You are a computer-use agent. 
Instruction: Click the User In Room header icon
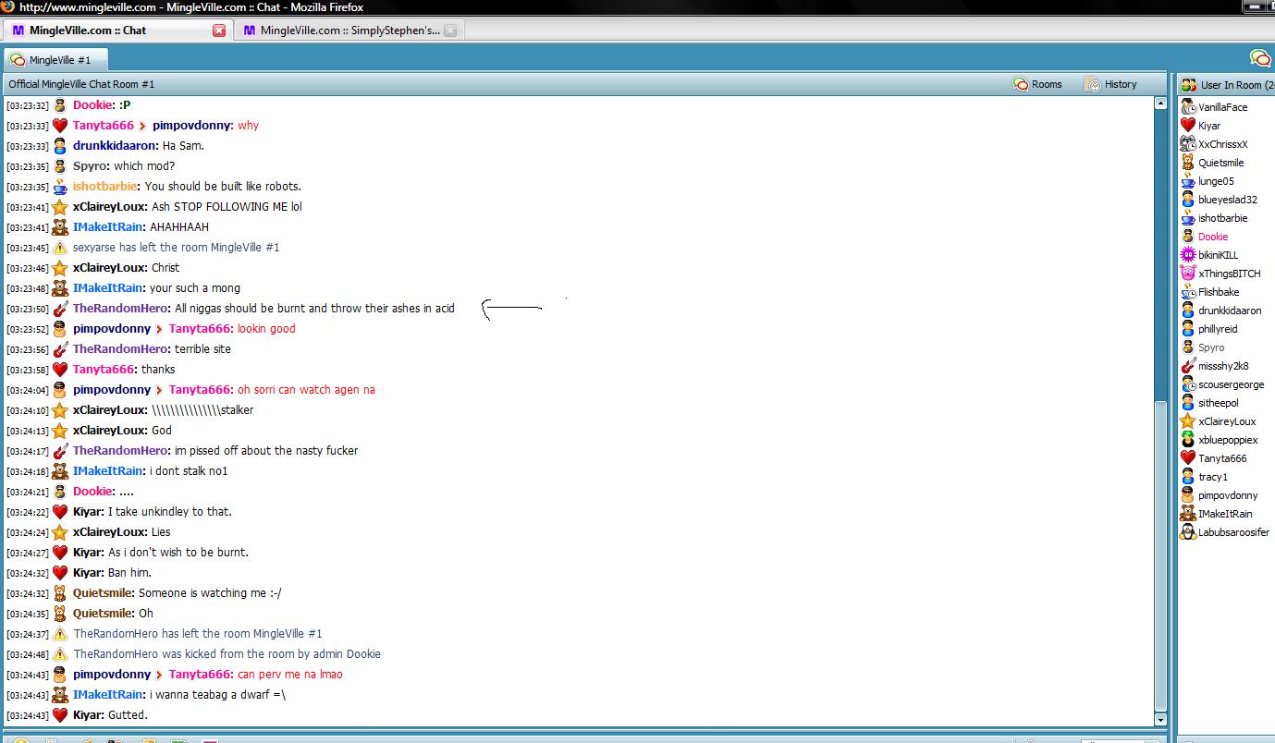(x=1188, y=85)
